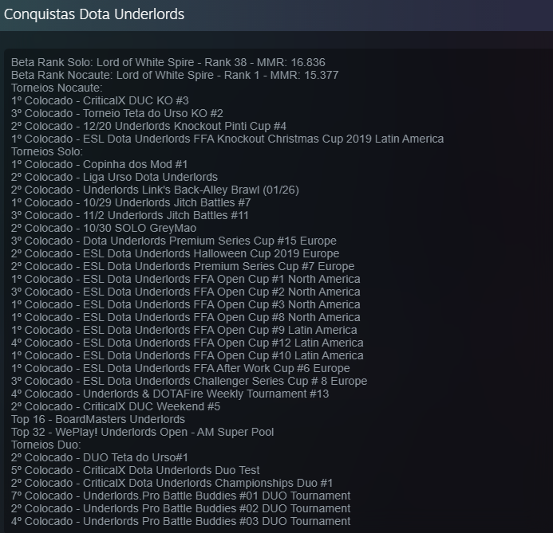The width and height of the screenshot is (553, 533).
Task: Click the 'Halloween Cup 2019 Europe' line
Action: (175, 253)
